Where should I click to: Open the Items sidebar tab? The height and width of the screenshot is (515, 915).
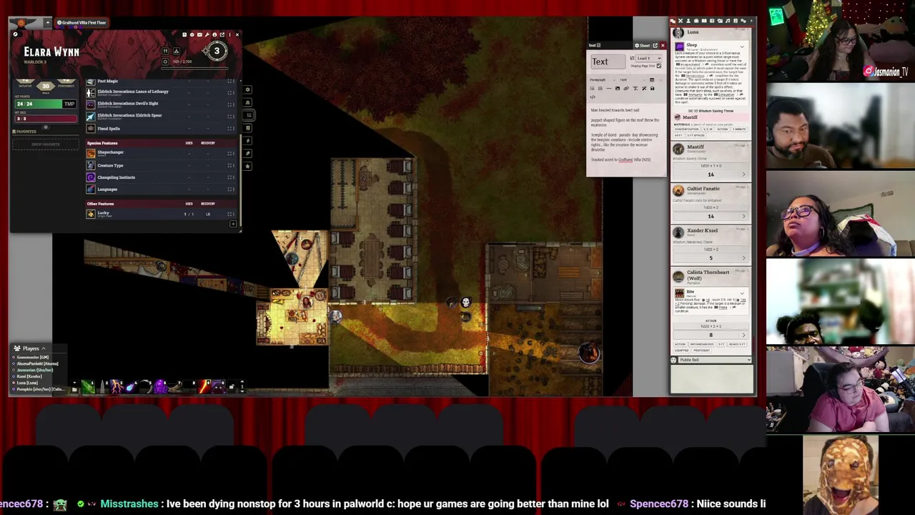click(x=696, y=21)
